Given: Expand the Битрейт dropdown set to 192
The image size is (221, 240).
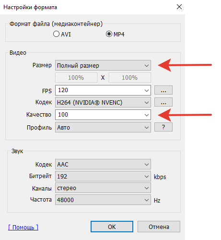Looking at the screenshot, I should click(x=103, y=176).
